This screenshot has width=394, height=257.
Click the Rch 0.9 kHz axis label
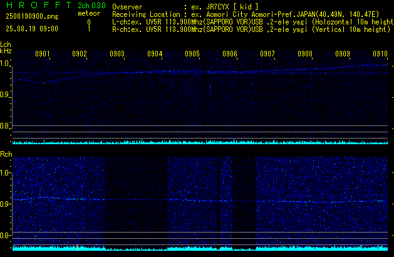click(5, 204)
